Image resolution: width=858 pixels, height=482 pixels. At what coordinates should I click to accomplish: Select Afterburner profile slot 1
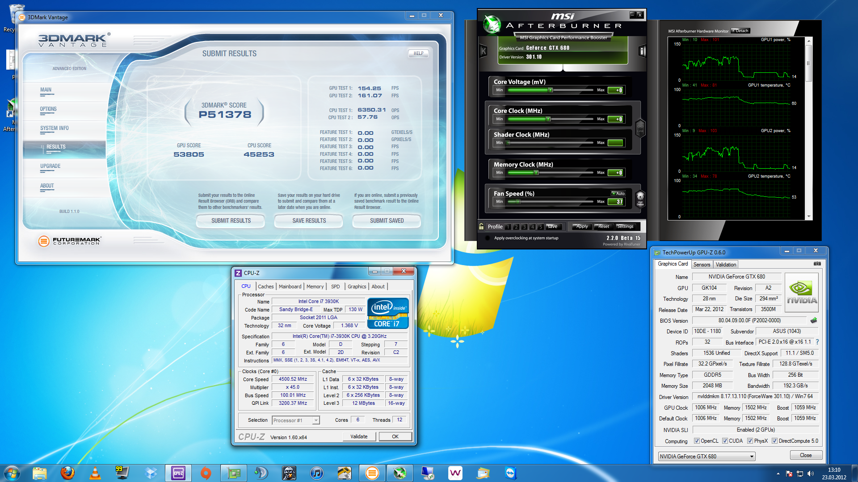click(508, 227)
